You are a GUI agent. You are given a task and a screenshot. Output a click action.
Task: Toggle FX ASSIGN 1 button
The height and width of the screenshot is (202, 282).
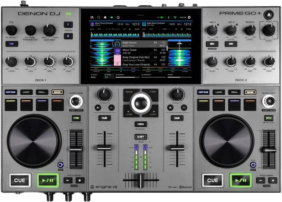tap(68, 24)
